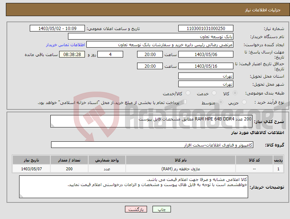Click price validity date 1403/05/16
This screenshot has width=290, height=219.
(x=206, y=66)
